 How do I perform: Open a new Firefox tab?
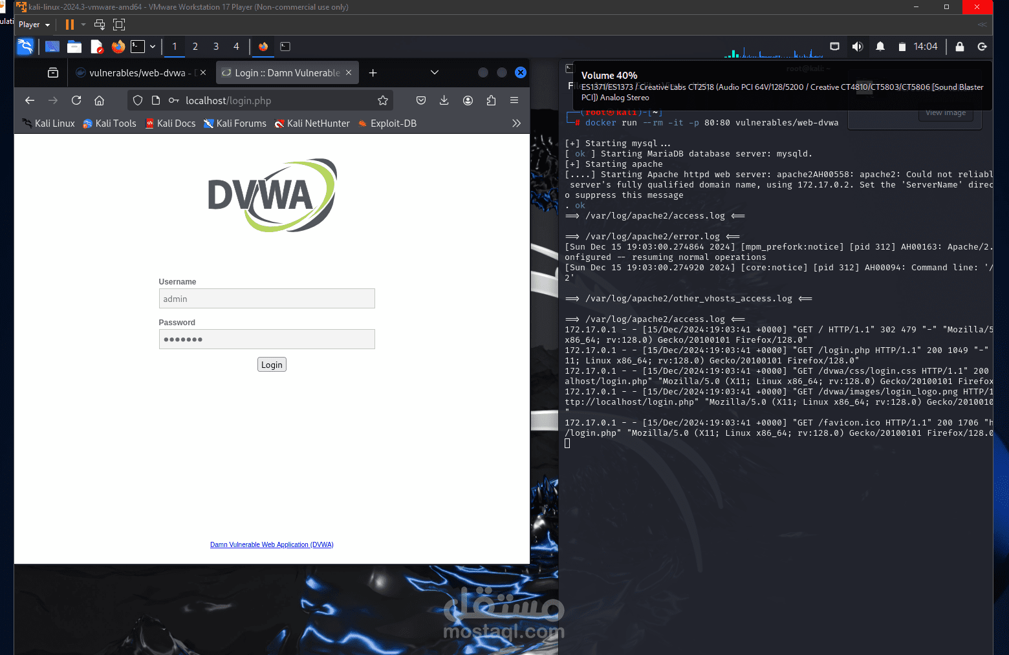373,73
